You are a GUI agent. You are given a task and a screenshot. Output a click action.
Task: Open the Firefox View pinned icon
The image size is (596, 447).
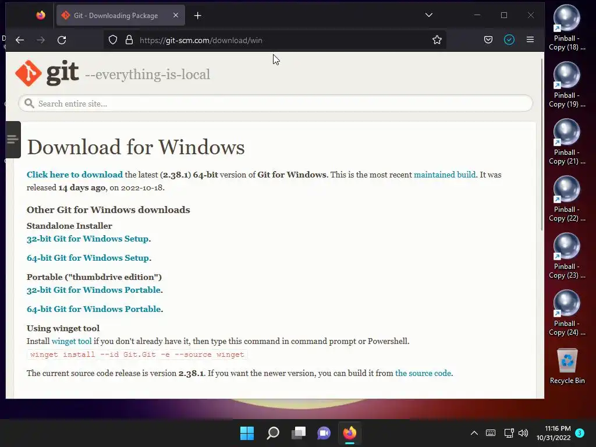tap(41, 15)
